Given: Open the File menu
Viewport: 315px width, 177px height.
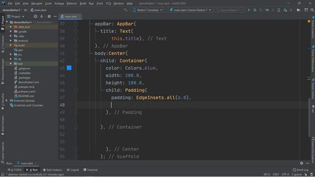Looking at the screenshot, I should tap(10, 3).
